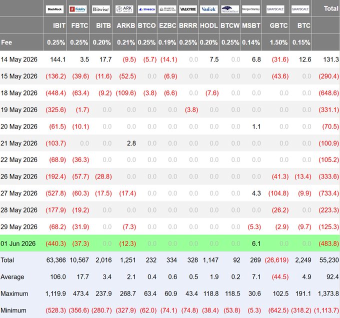Click the Average row label
340x318 pixels.
12,277
